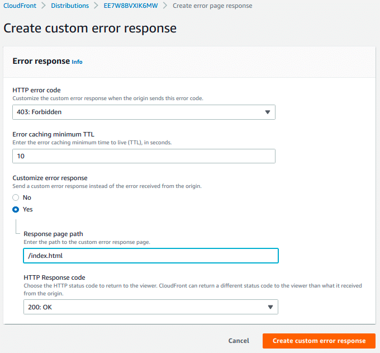This screenshot has width=380, height=353.
Task: Expand the HTTP Response code dropdown
Action: coord(150,307)
